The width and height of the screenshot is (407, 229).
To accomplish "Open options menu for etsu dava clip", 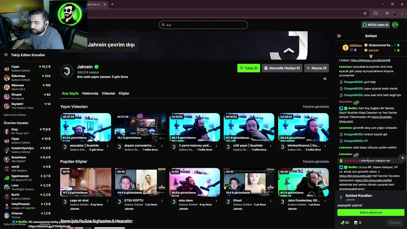I will [x=216, y=201].
